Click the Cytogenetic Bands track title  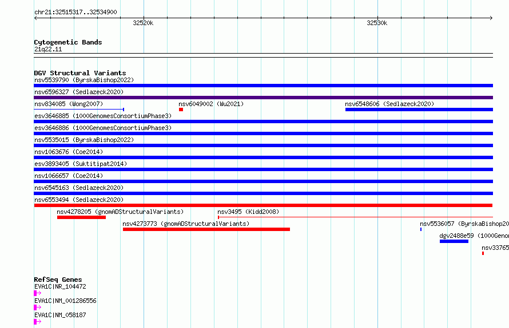(x=68, y=42)
